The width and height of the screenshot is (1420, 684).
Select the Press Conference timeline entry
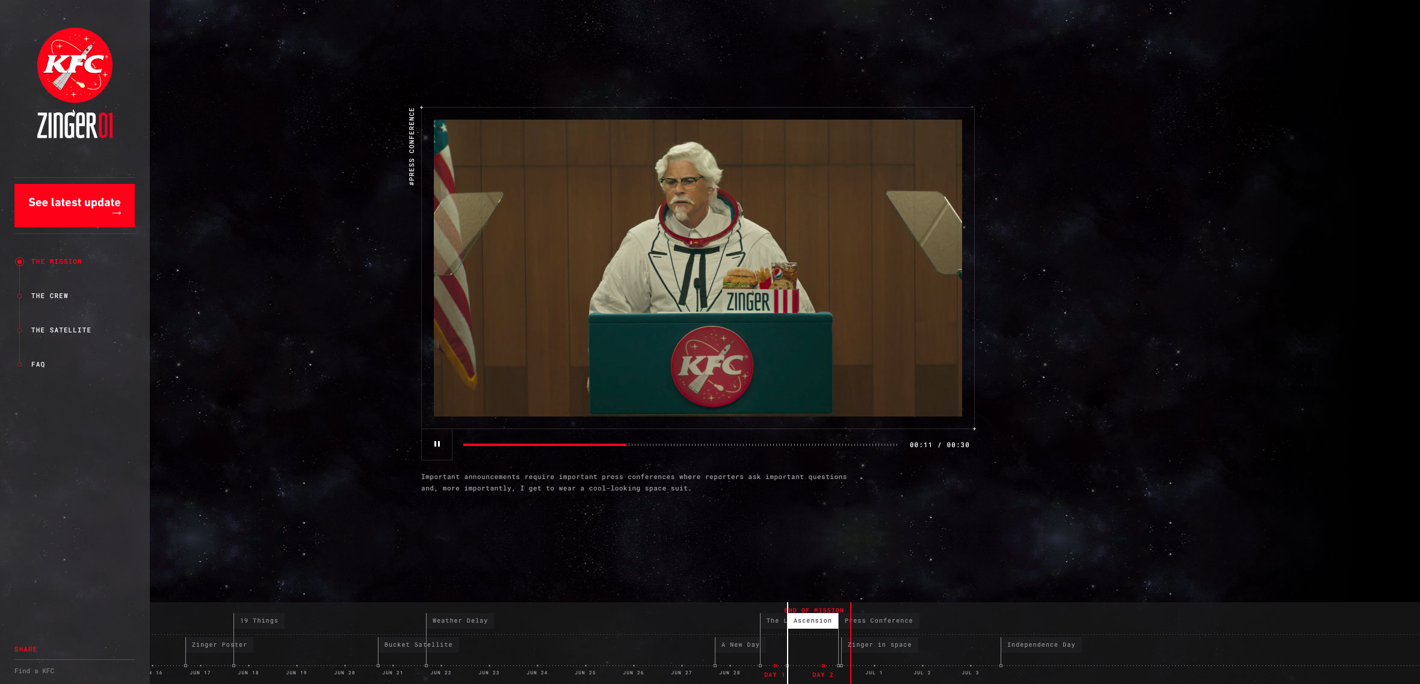click(x=880, y=621)
